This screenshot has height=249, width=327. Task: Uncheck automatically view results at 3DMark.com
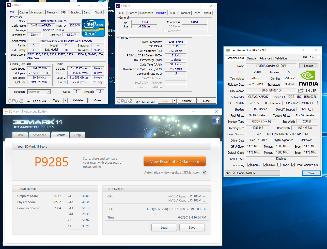(205, 173)
